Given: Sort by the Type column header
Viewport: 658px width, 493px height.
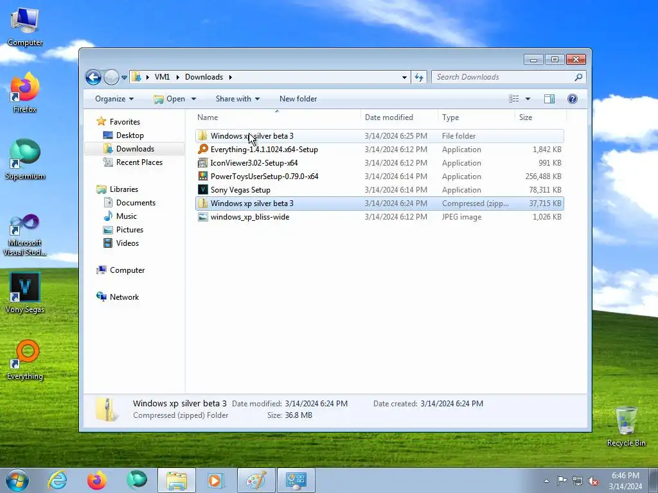Looking at the screenshot, I should (x=476, y=117).
